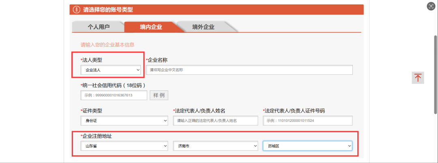Expand the city dropdown showing 济南市
Image resolution: width=438 pixels, height=163 pixels.
[x=215, y=146]
